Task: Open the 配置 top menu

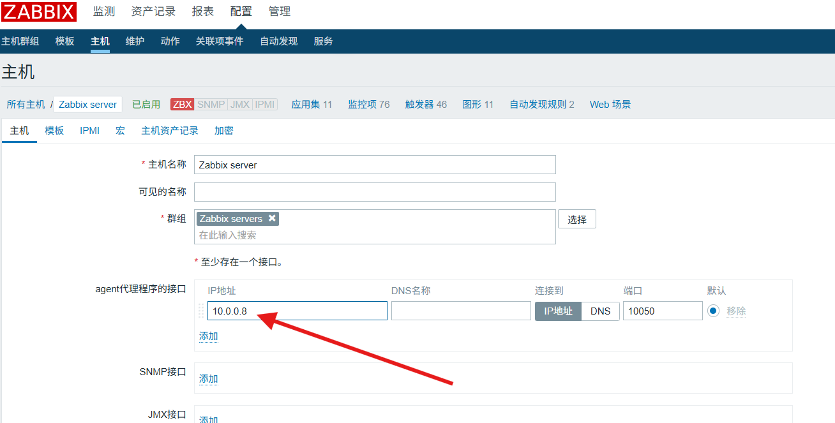Action: pyautogui.click(x=241, y=11)
